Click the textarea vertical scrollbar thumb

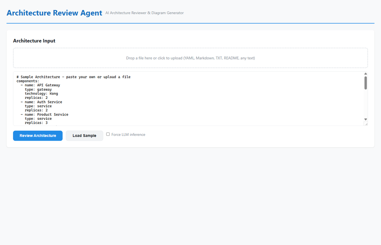(365, 83)
